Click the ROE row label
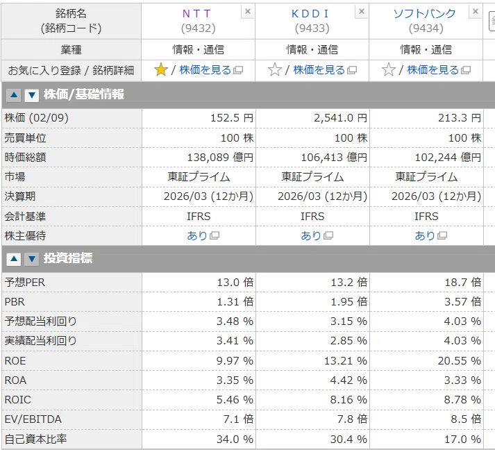The height and width of the screenshot is (452, 495). coord(15,360)
